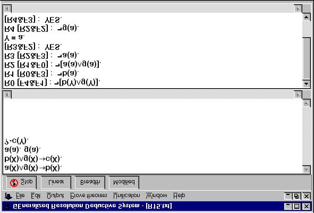The image size is (314, 213).
Task: Click the answer line Y = a.
Action: click(14, 38)
